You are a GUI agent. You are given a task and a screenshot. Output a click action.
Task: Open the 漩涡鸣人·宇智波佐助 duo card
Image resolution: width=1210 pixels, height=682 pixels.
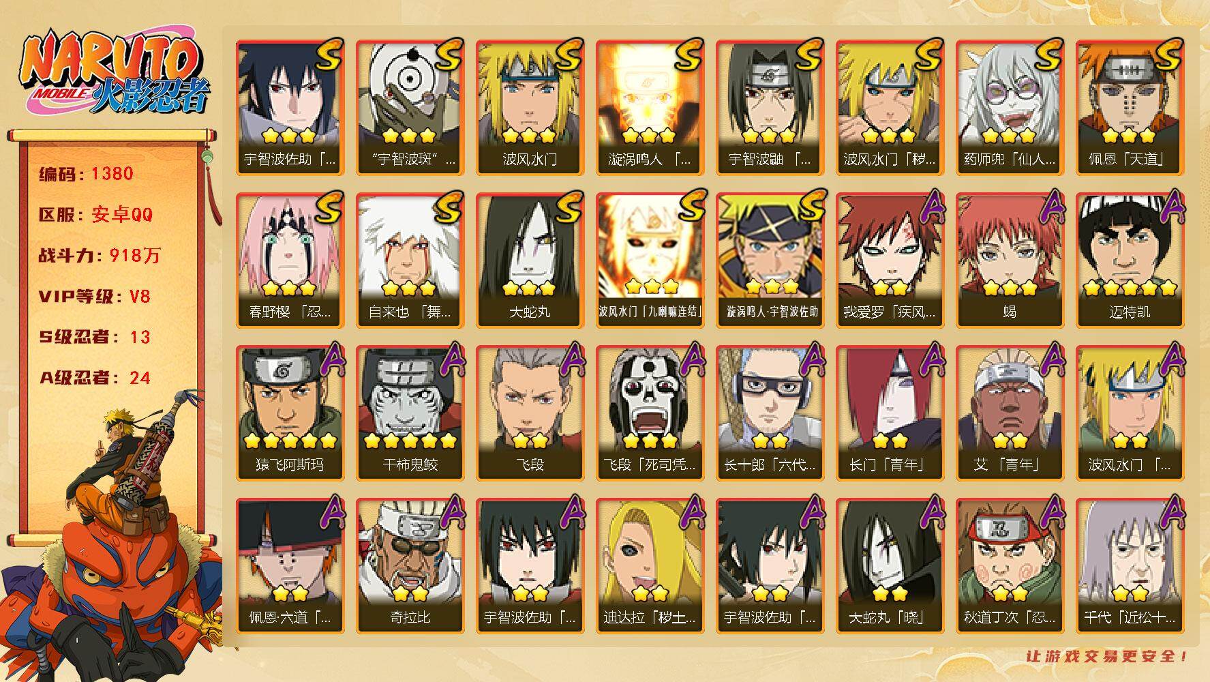click(770, 261)
